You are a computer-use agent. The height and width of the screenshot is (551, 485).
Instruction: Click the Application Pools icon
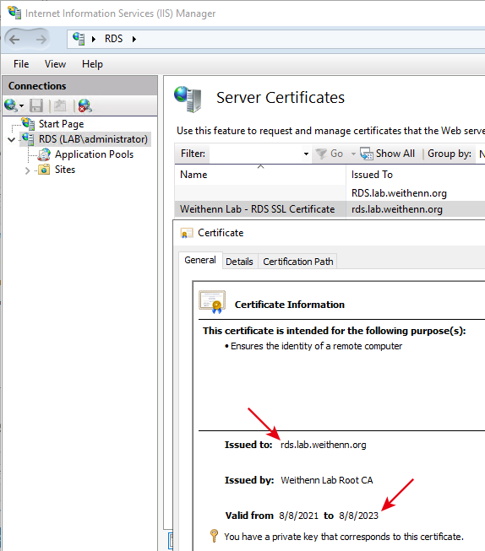click(x=44, y=154)
